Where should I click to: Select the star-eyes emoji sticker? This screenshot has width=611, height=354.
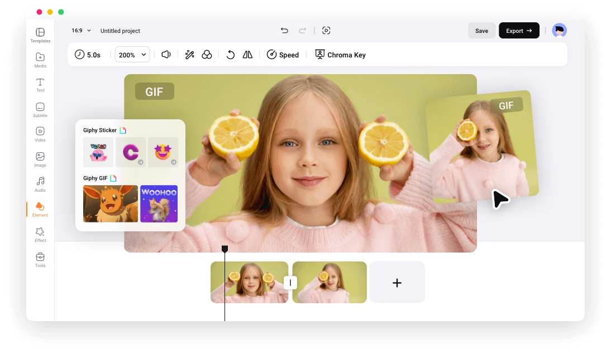pos(163,152)
